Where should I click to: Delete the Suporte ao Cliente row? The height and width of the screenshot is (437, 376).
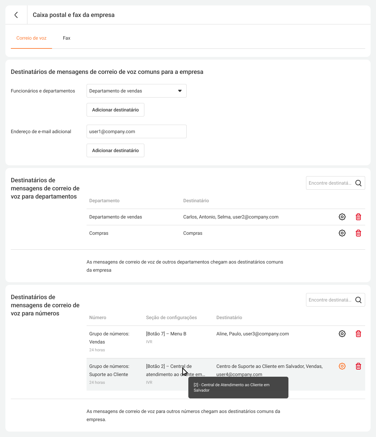pos(358,366)
